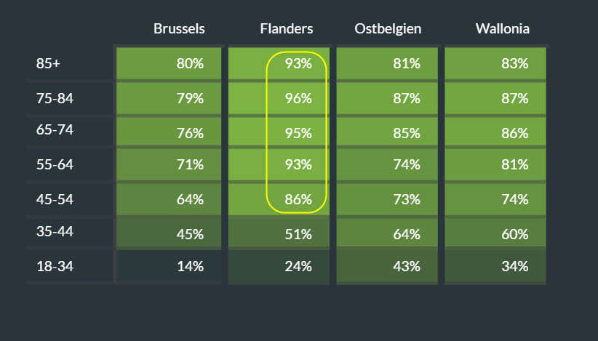Click Wallonia 55-64 cell showing 81%
Viewport: 598px width, 341px height.
[x=495, y=164]
